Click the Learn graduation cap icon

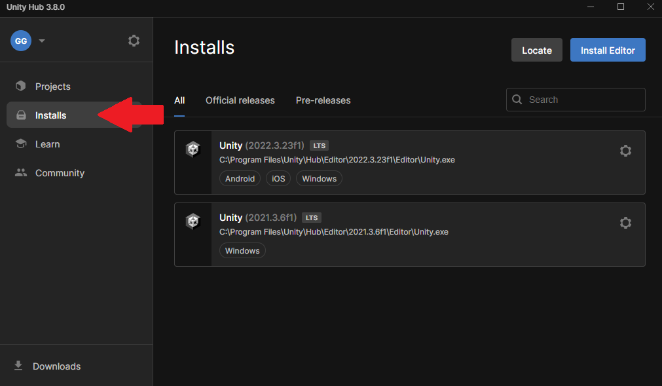(21, 144)
